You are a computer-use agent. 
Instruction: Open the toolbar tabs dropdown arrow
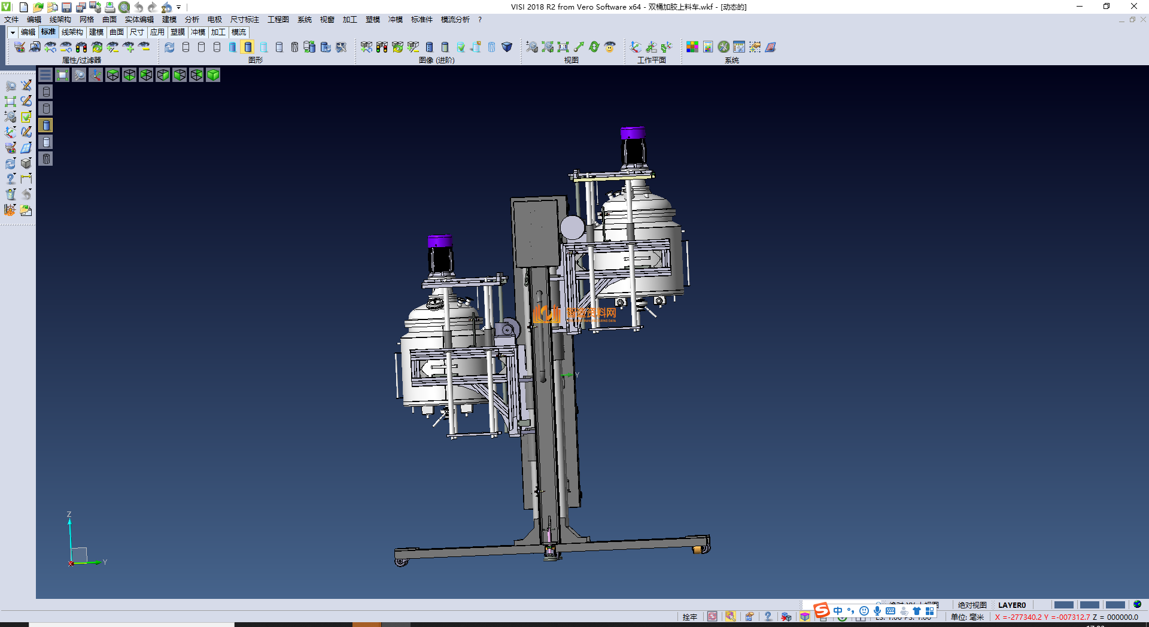click(12, 32)
